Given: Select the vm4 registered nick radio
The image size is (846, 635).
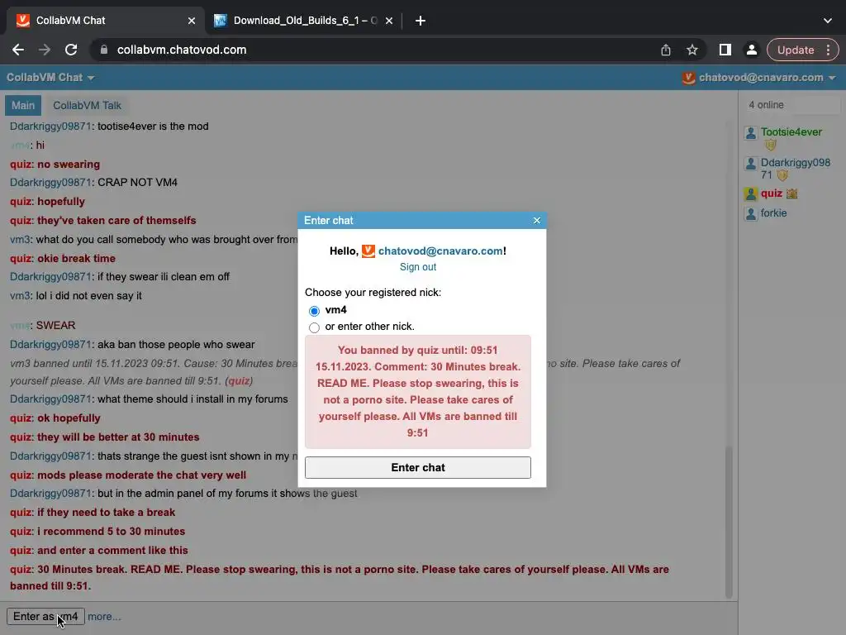Looking at the screenshot, I should point(314,311).
